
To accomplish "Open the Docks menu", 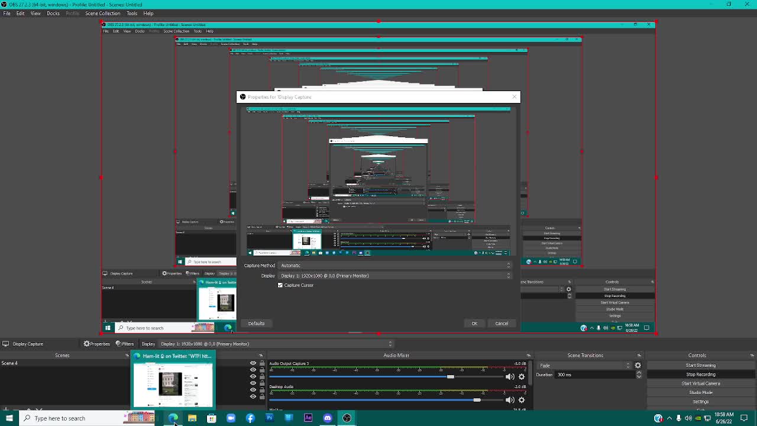I will (53, 13).
